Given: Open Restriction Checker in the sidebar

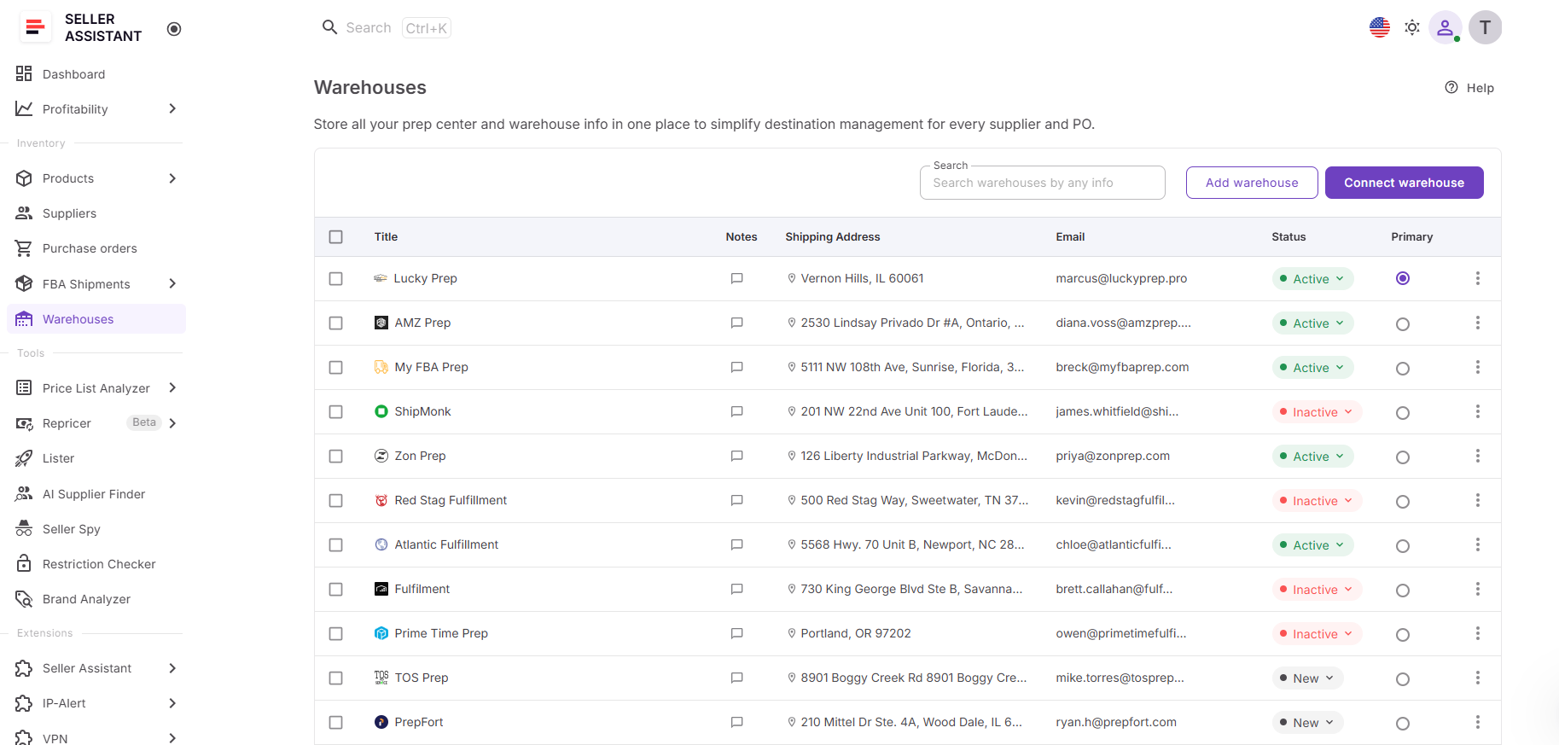Looking at the screenshot, I should (x=96, y=564).
